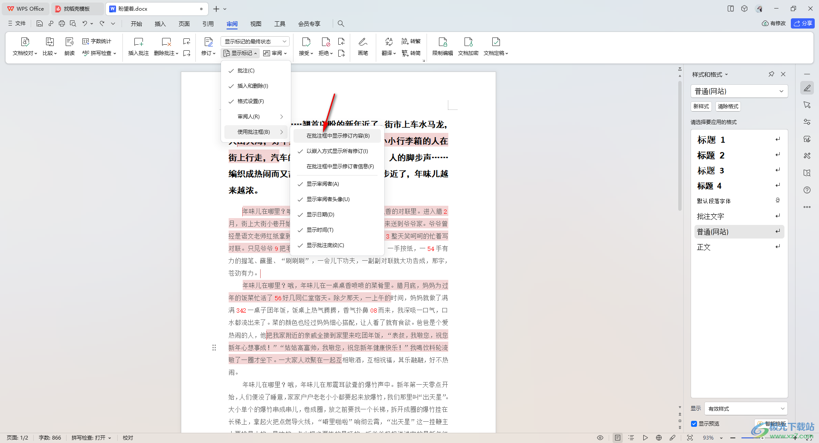
Task: Switch to the 找稻壳模板 tab
Action: tap(77, 9)
